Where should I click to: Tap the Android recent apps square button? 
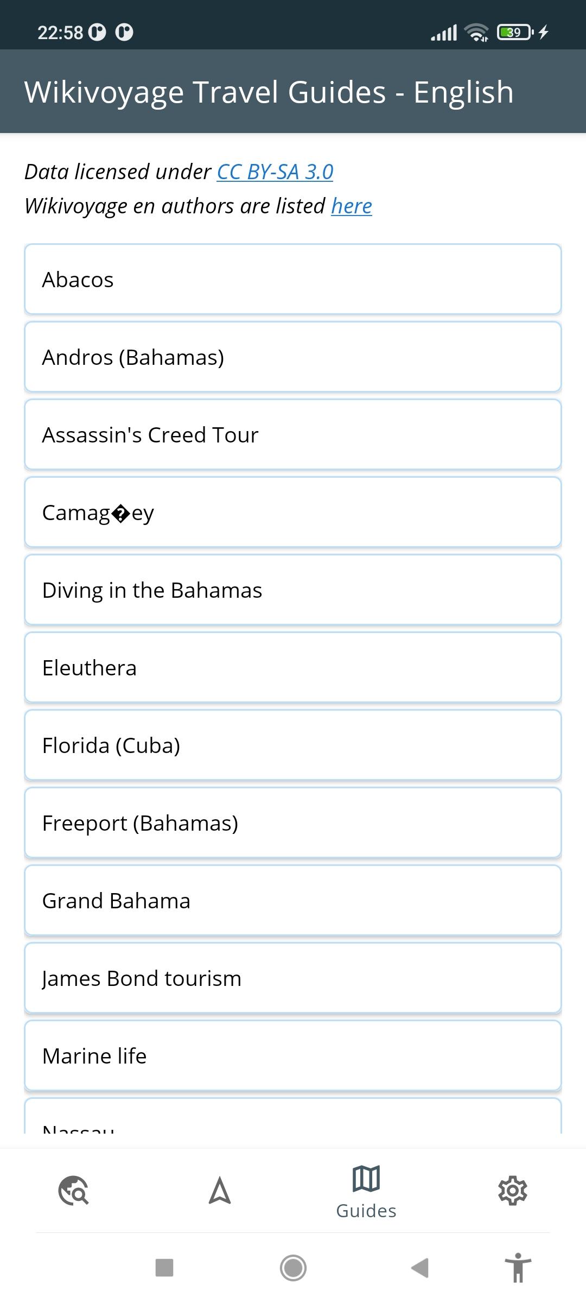pos(164,1268)
